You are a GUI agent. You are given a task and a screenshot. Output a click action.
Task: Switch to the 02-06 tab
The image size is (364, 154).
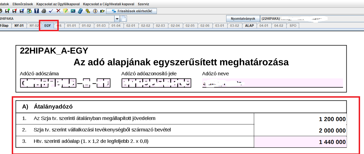coord(205,26)
